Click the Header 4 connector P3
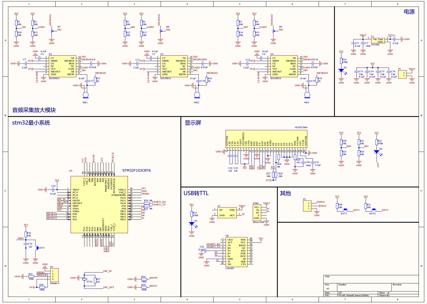Viewport: 427px width, 304px height. [x=54, y=275]
